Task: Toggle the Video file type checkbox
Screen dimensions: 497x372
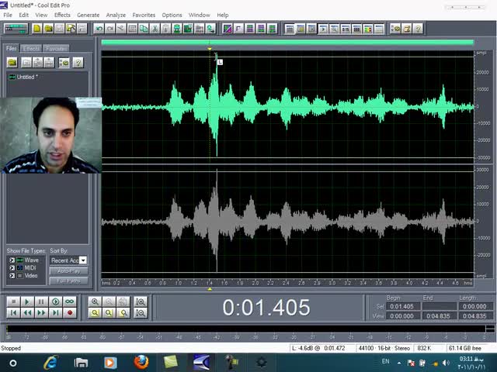Action: click(x=12, y=276)
